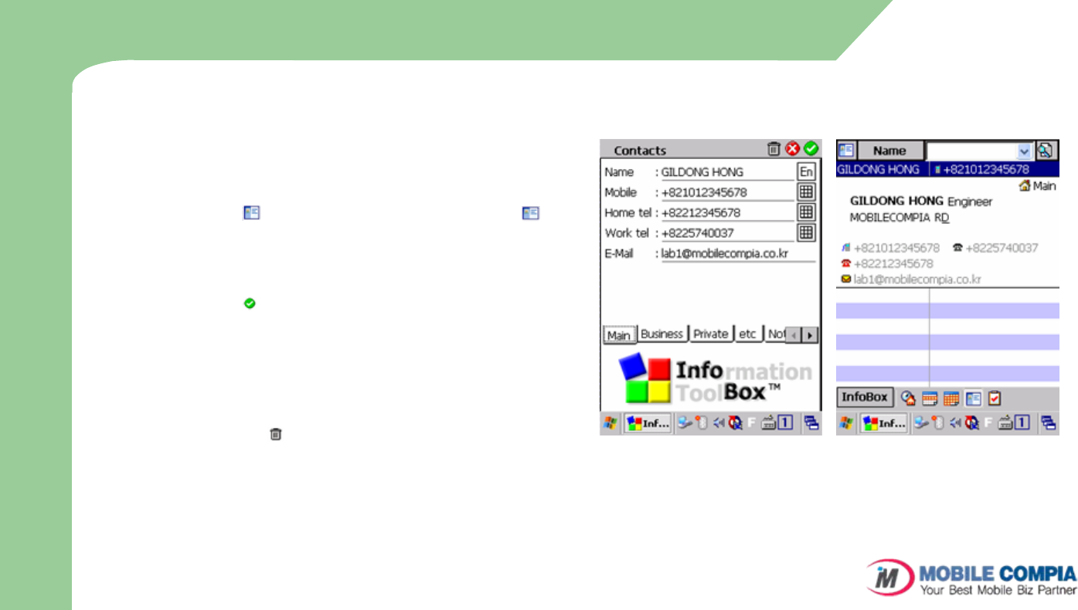Open the InfoBox button
The height and width of the screenshot is (610, 1078).
[x=865, y=398]
